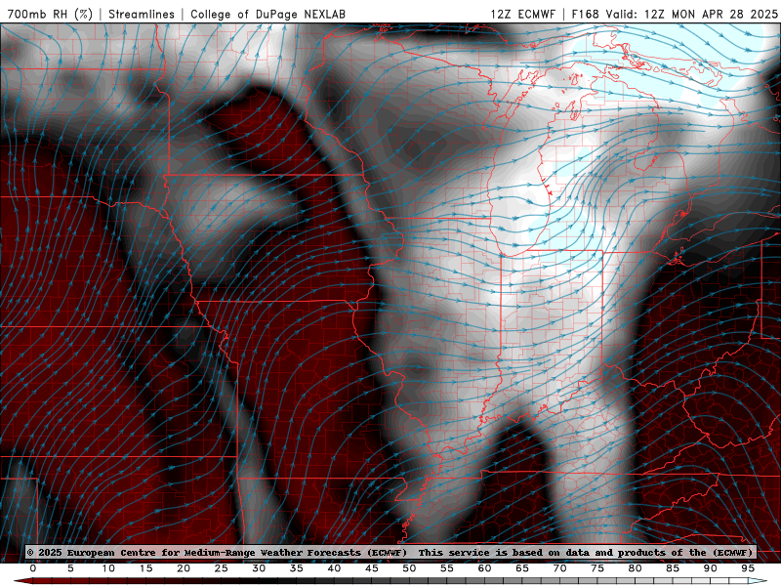The image size is (781, 586).
Task: Click the '70' value on RH color scale
Action: pyautogui.click(x=559, y=568)
